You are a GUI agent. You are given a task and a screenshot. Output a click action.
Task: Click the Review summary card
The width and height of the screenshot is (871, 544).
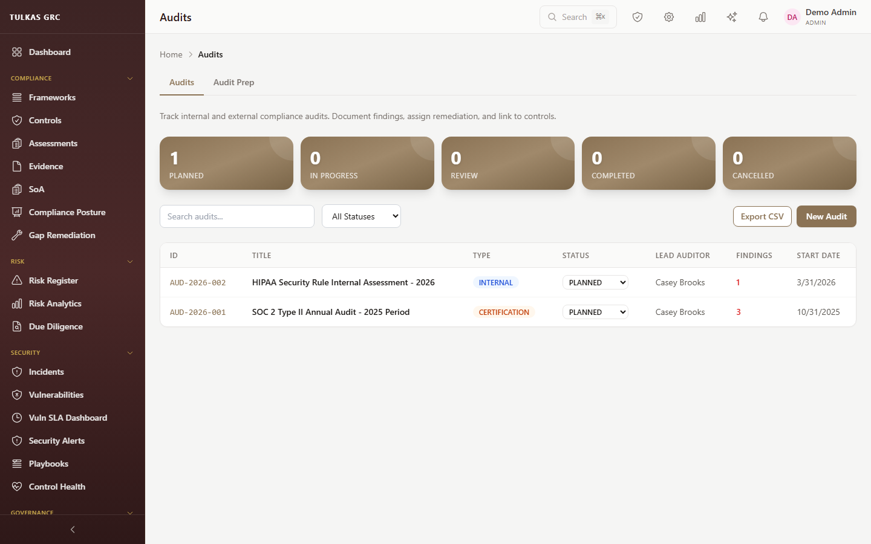coord(508,163)
